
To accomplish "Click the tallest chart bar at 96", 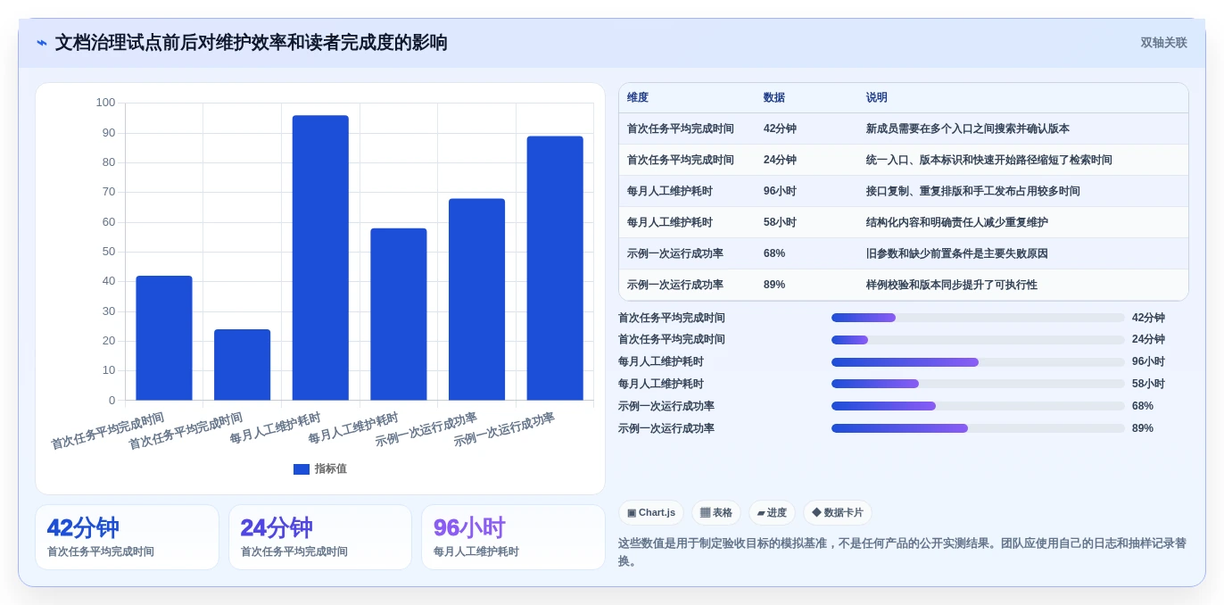I will click(320, 258).
